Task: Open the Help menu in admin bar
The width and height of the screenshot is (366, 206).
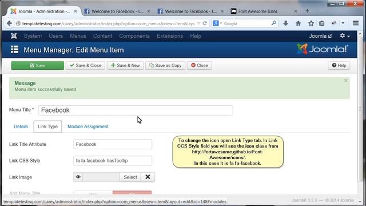Action: pyautogui.click(x=196, y=36)
